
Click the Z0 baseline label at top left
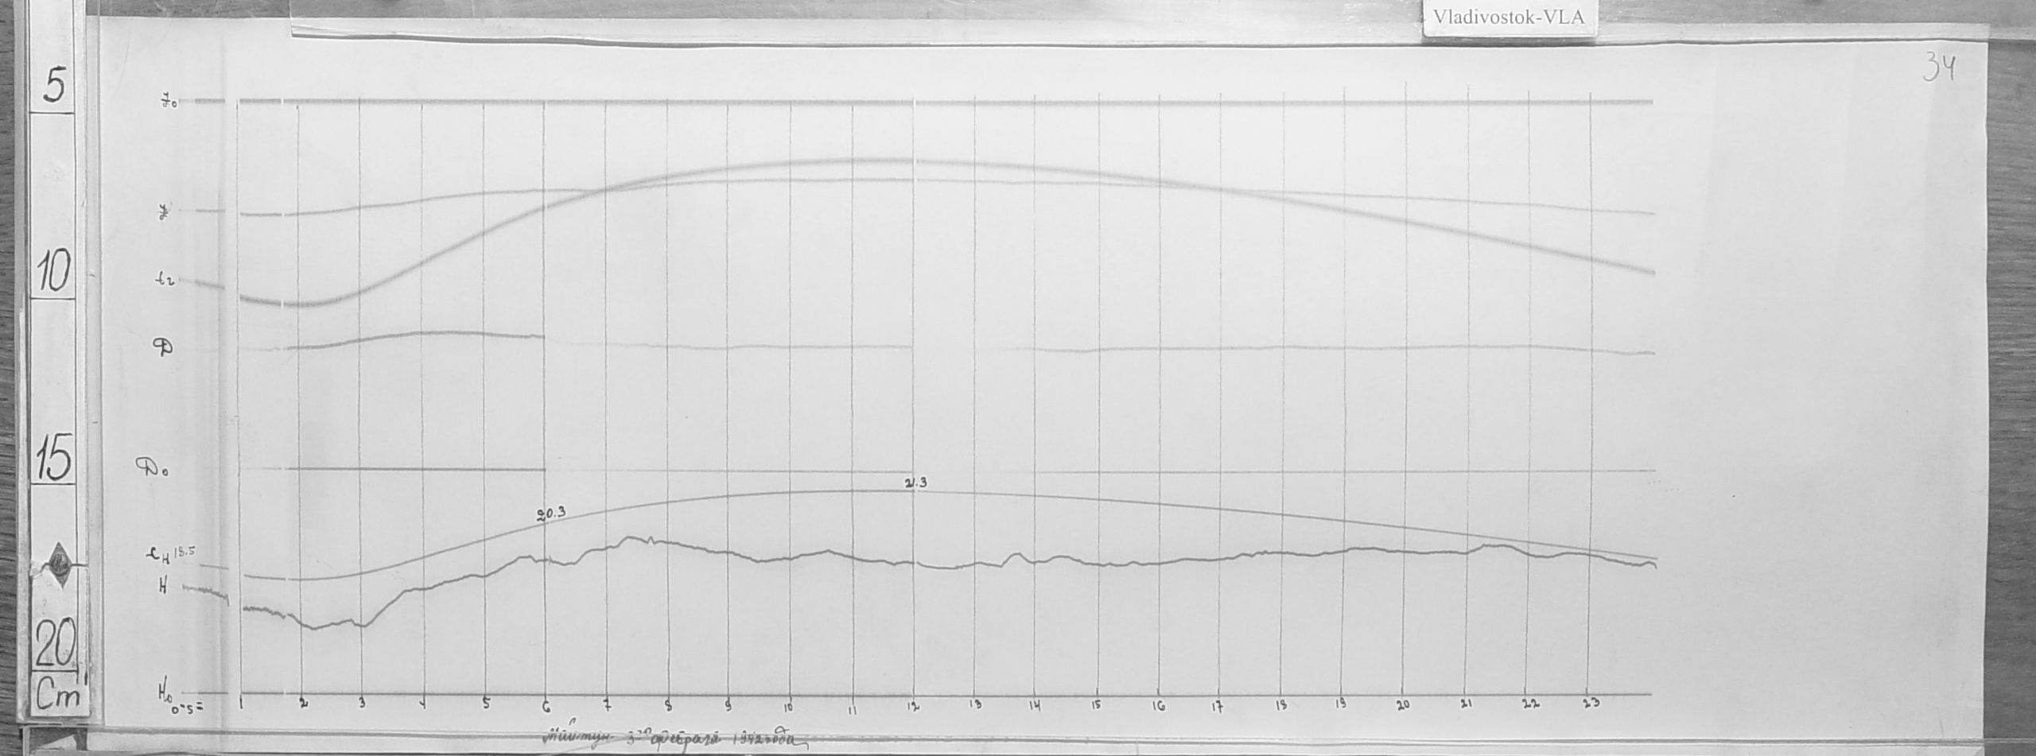point(168,103)
